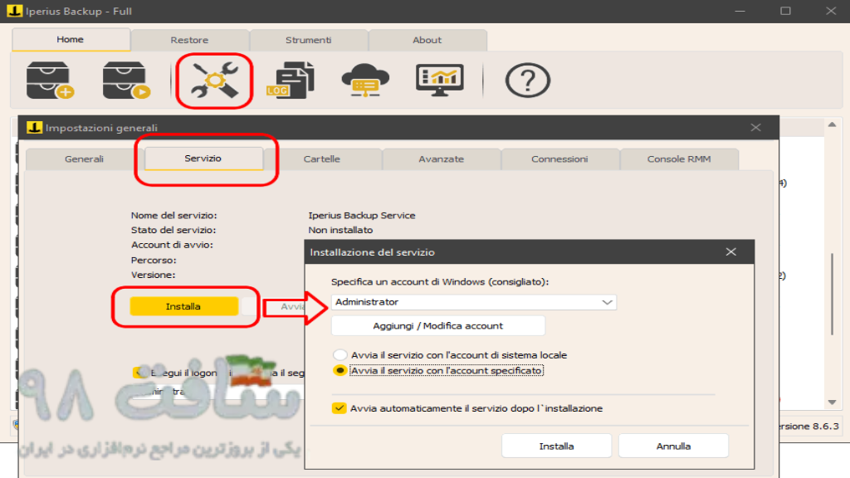The image size is (850, 478).
Task: Click Annulla to cancel installation
Action: point(673,446)
